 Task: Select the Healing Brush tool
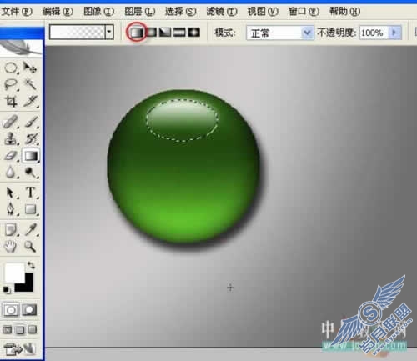click(x=11, y=122)
